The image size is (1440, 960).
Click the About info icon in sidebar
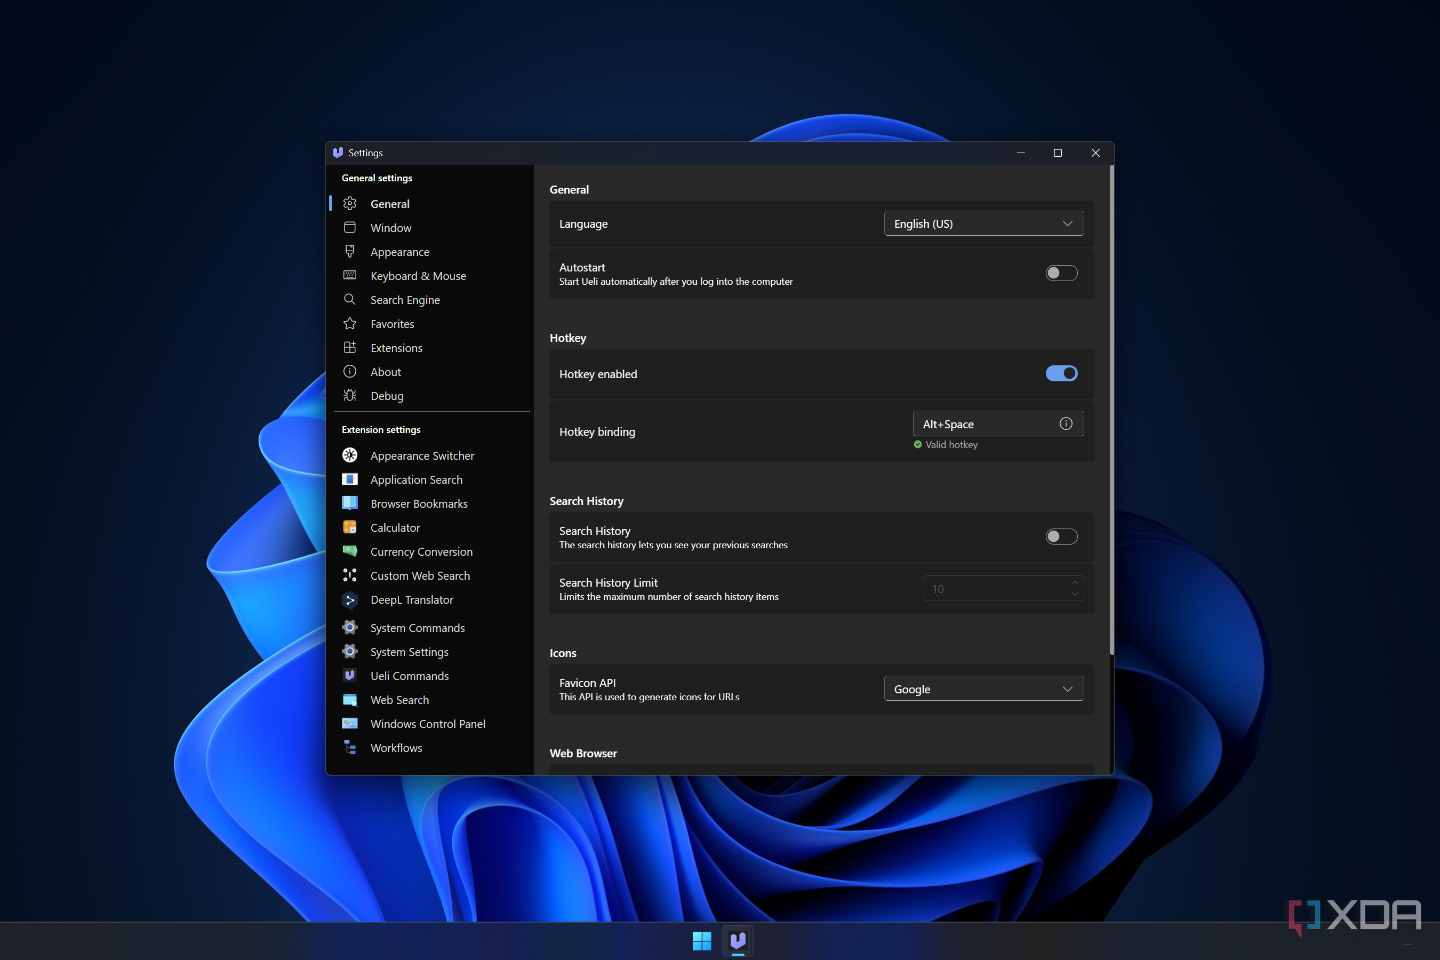(x=349, y=371)
